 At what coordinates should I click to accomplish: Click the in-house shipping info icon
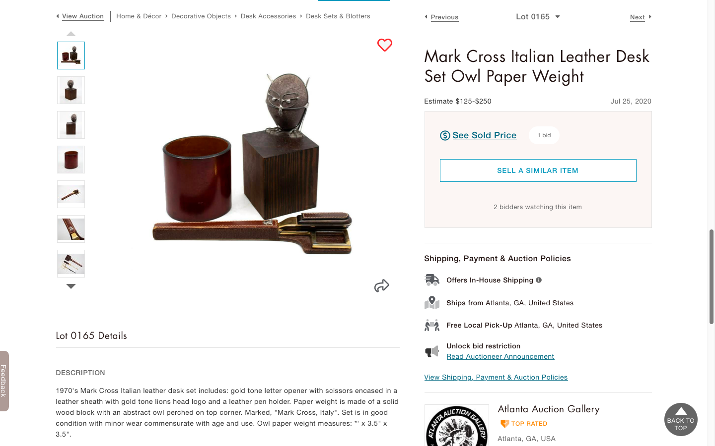pos(539,280)
